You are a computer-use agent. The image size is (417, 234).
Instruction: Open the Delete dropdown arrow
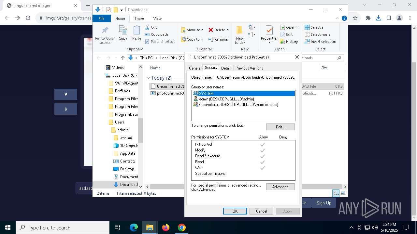point(227,30)
